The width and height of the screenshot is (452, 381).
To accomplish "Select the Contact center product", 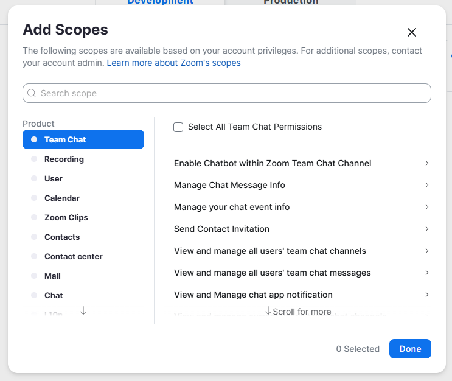I will (x=83, y=256).
